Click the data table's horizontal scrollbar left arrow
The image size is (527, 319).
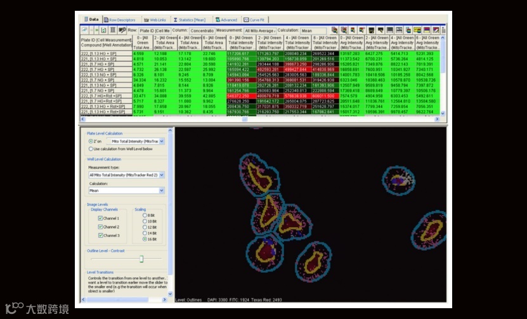pyautogui.click(x=83, y=119)
